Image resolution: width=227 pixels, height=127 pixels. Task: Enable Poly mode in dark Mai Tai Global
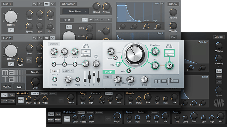[x=219, y=71]
